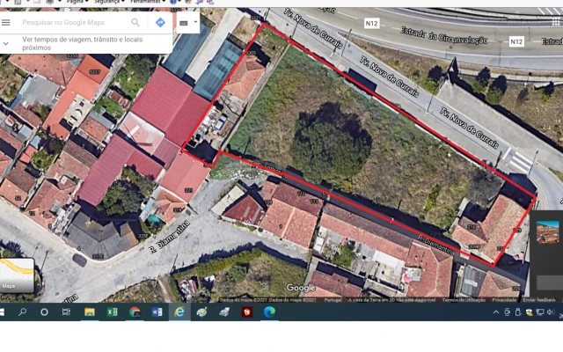Expand the travel times and traffic panel
The width and height of the screenshot is (563, 352).
coord(7,43)
